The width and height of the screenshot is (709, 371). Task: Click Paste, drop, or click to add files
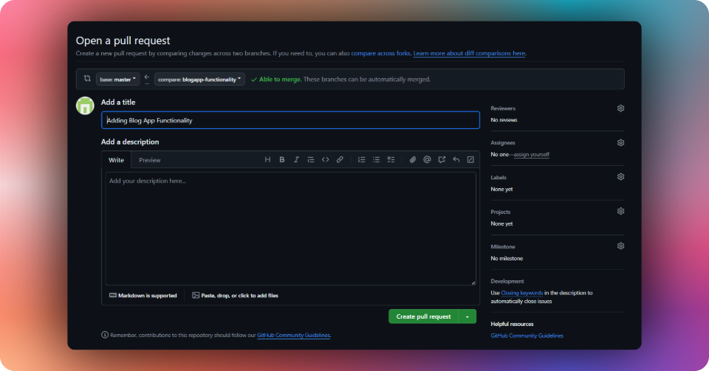(x=235, y=296)
